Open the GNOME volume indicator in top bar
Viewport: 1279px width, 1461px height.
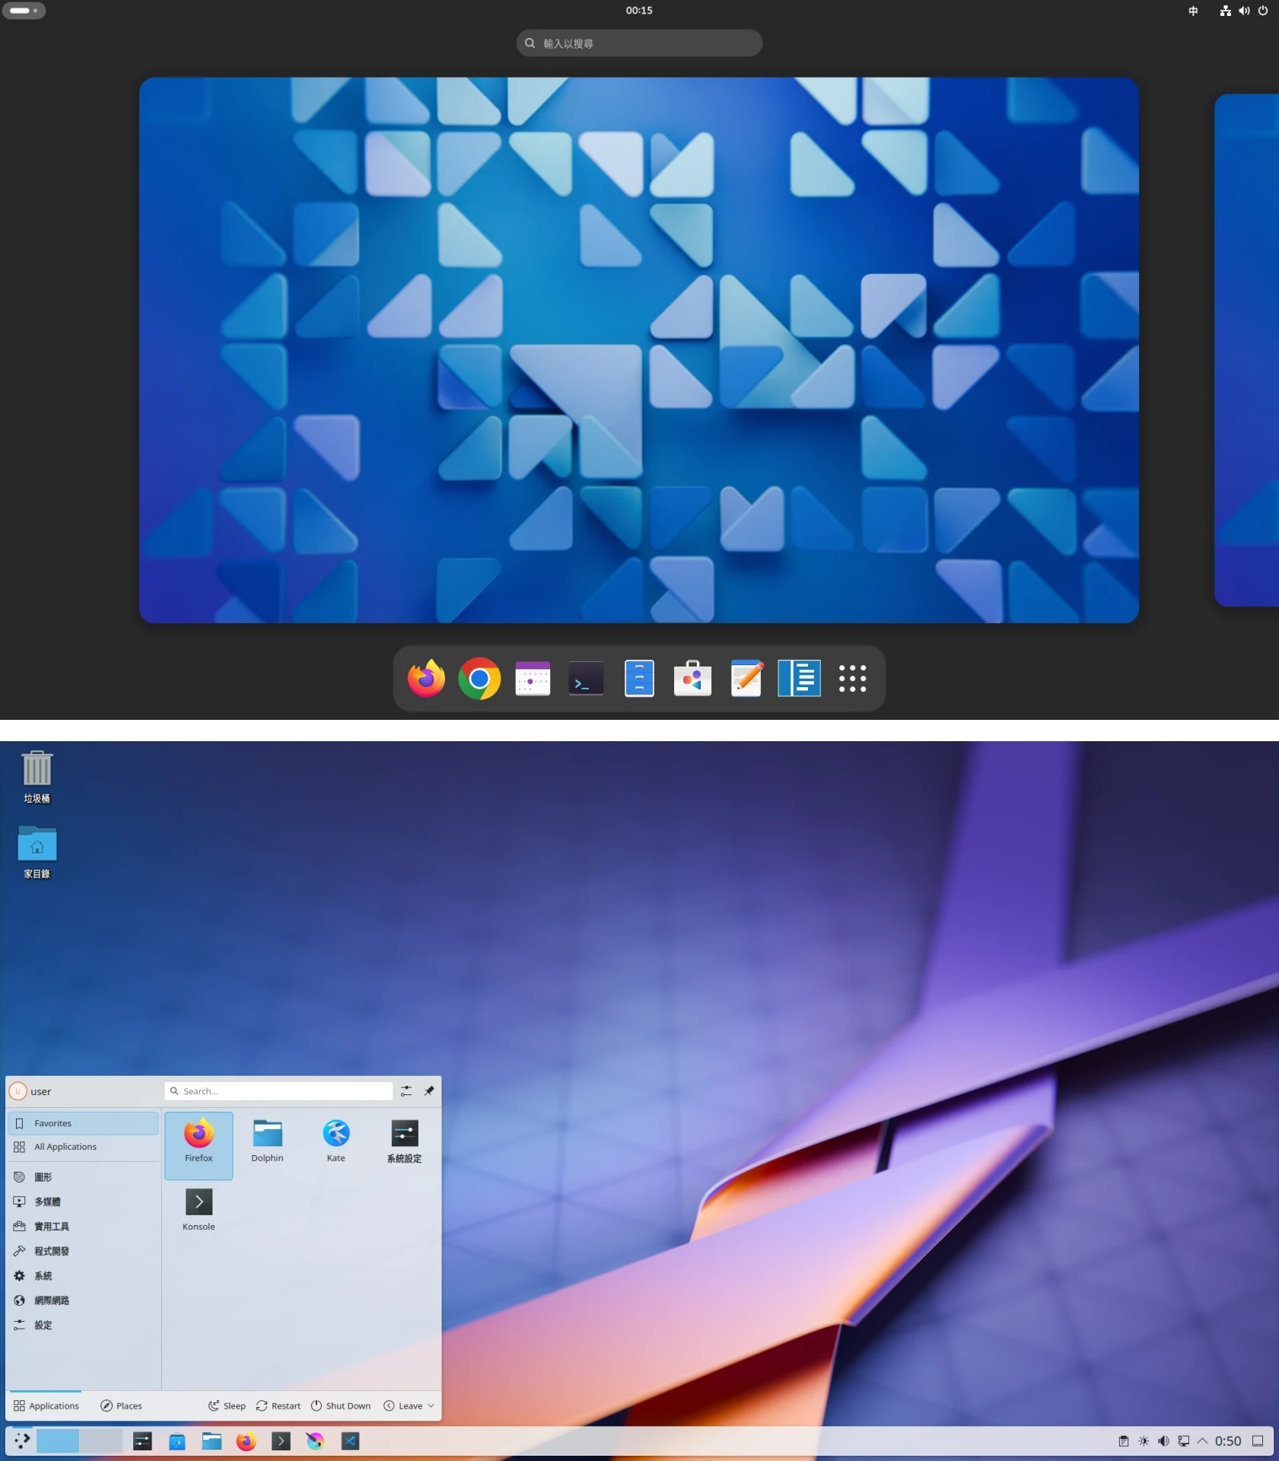coord(1244,11)
